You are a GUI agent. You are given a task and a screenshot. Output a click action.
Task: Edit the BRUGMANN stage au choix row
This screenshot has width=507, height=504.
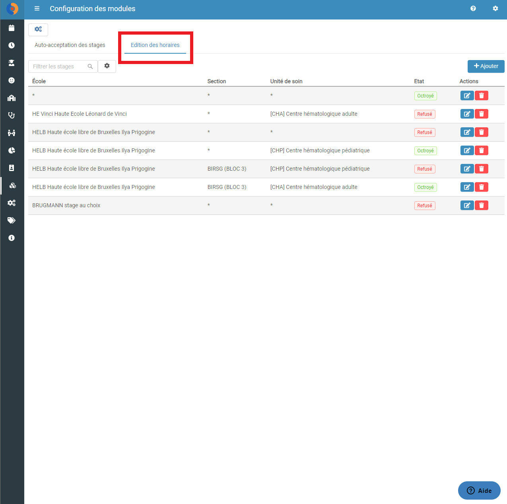467,205
